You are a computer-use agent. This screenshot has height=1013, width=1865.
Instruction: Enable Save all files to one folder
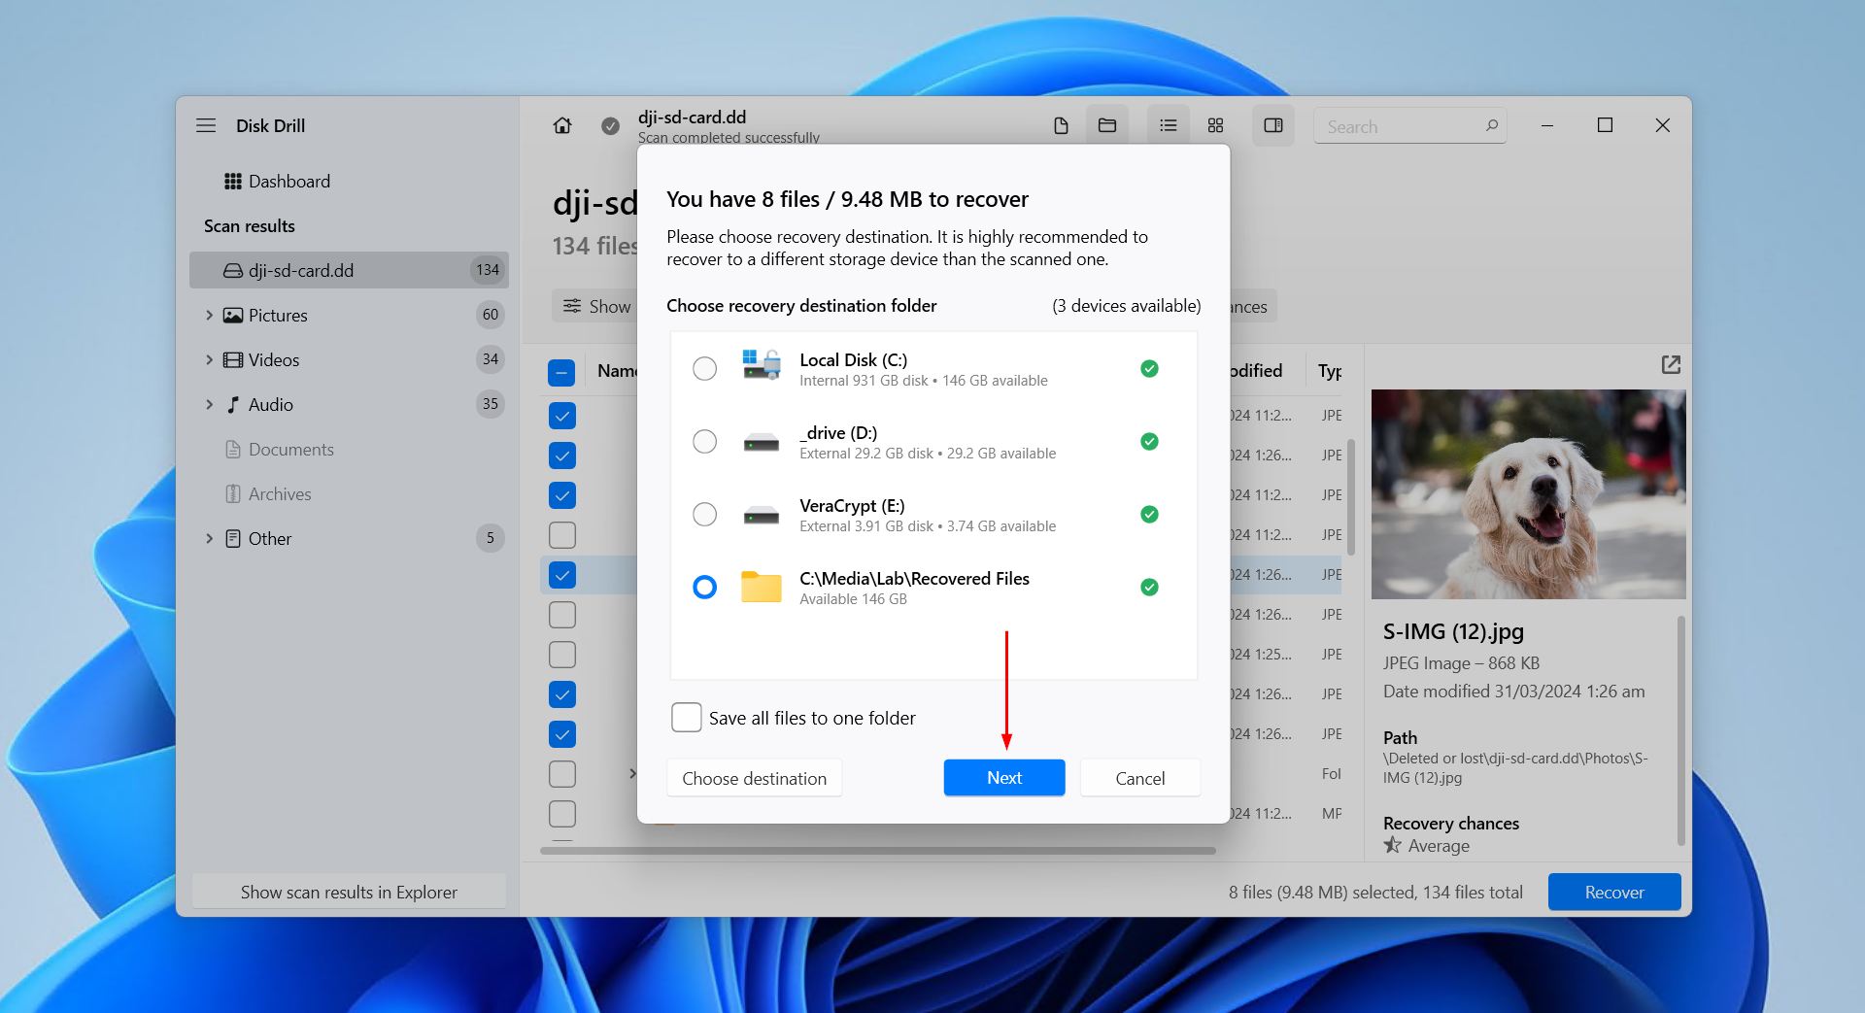point(686,718)
